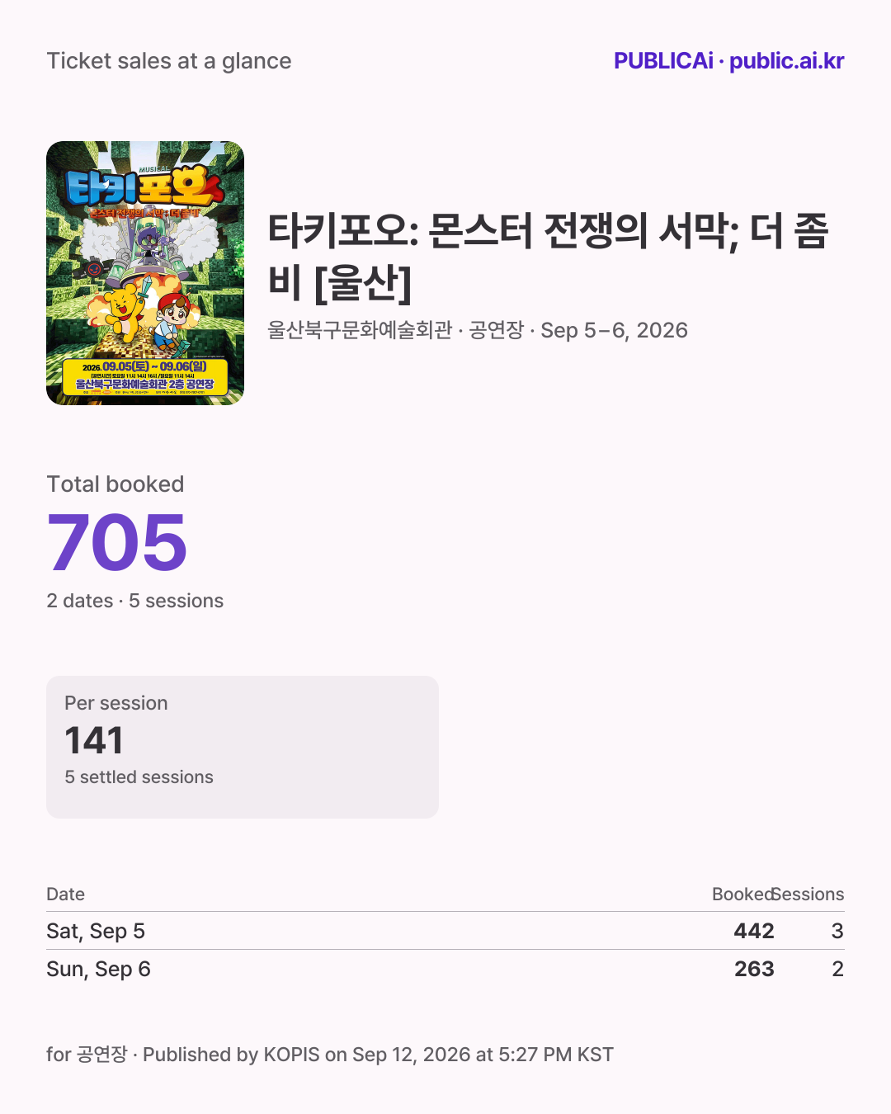Viewport: 891px width, 1114px height.
Task: Click the 141 per-session value
Action: pyautogui.click(x=94, y=740)
